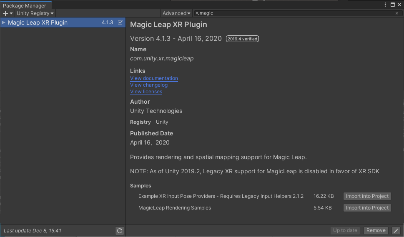Expand the Magic Leap XR Plugin versions arrow
The image size is (404, 237).
3,22
